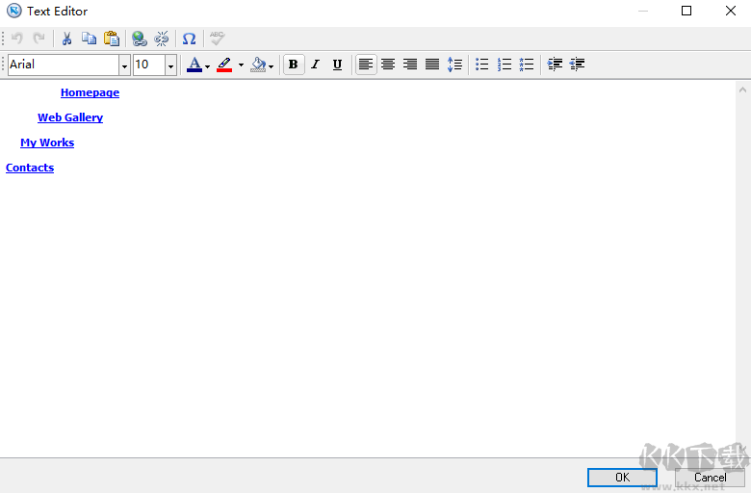
Task: Paste from clipboard icon
Action: click(x=112, y=39)
